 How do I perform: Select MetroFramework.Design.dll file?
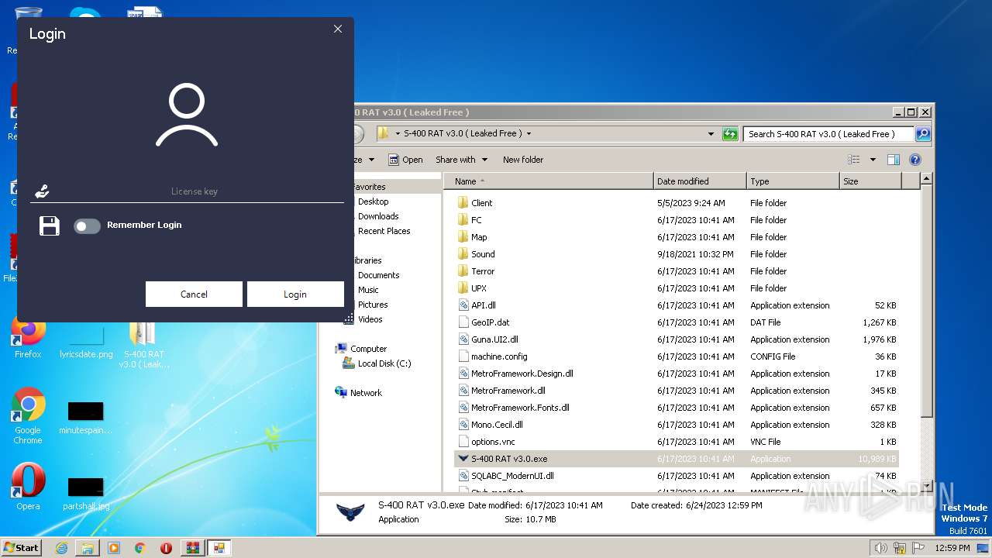tap(522, 374)
